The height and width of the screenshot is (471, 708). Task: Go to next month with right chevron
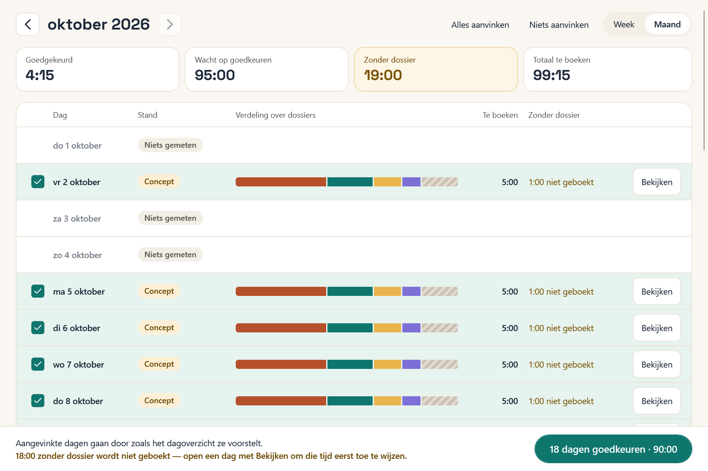(170, 24)
